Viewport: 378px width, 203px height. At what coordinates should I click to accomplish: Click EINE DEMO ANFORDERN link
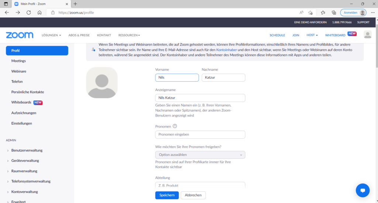coord(310,22)
